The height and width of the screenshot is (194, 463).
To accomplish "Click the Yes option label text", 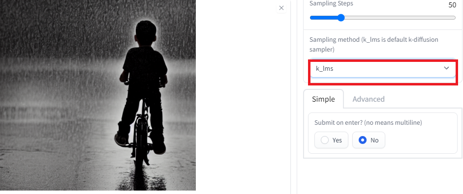I will (337, 140).
